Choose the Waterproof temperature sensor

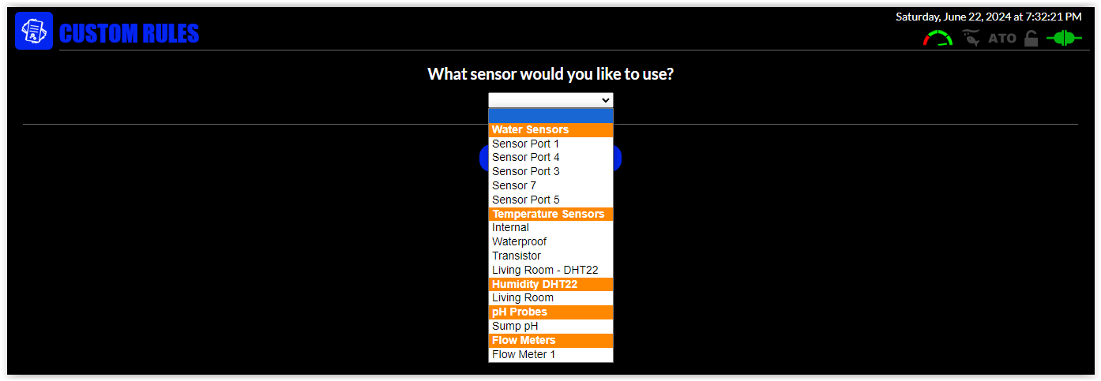[519, 241]
